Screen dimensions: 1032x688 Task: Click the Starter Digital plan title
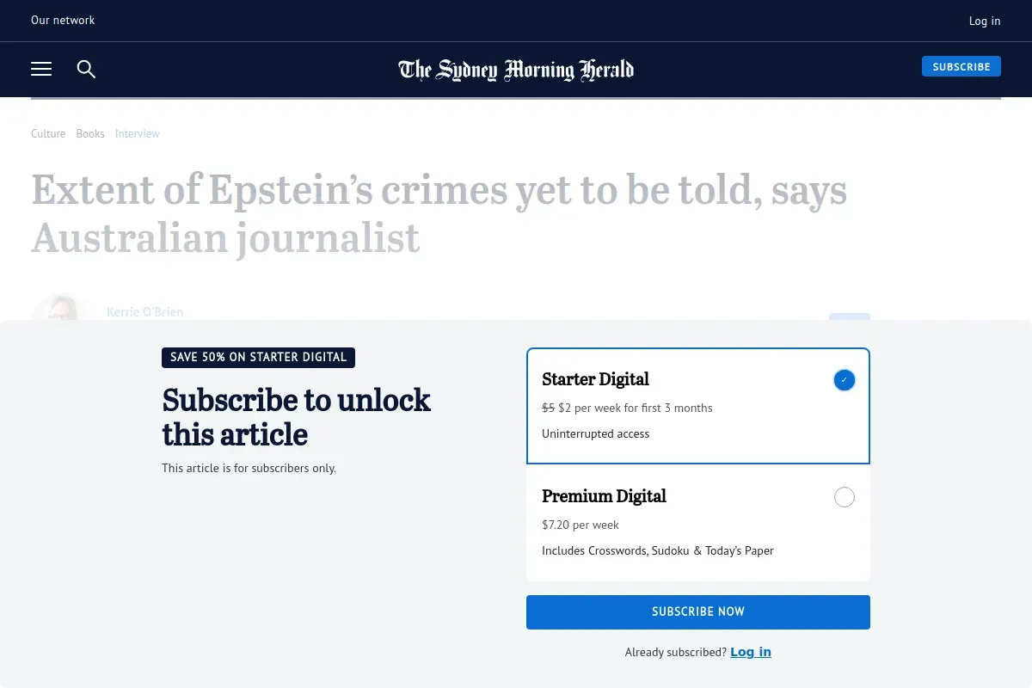pyautogui.click(x=595, y=379)
